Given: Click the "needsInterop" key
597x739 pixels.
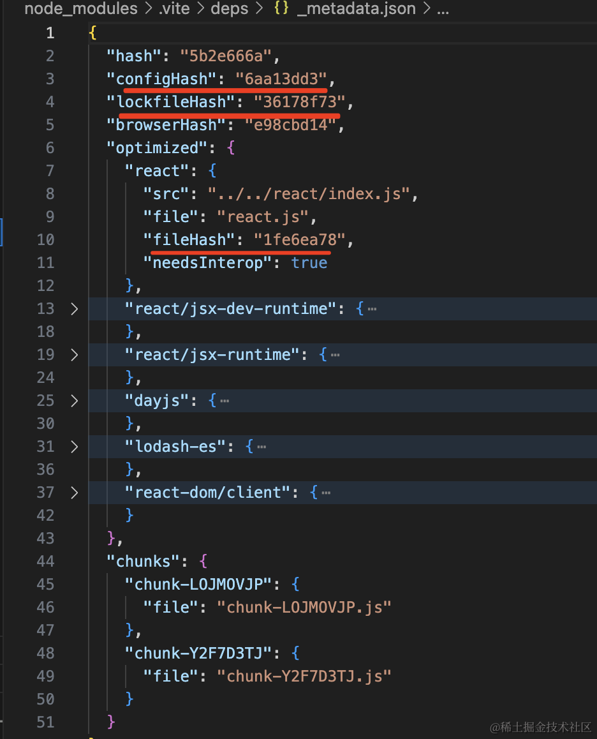Looking at the screenshot, I should [208, 263].
